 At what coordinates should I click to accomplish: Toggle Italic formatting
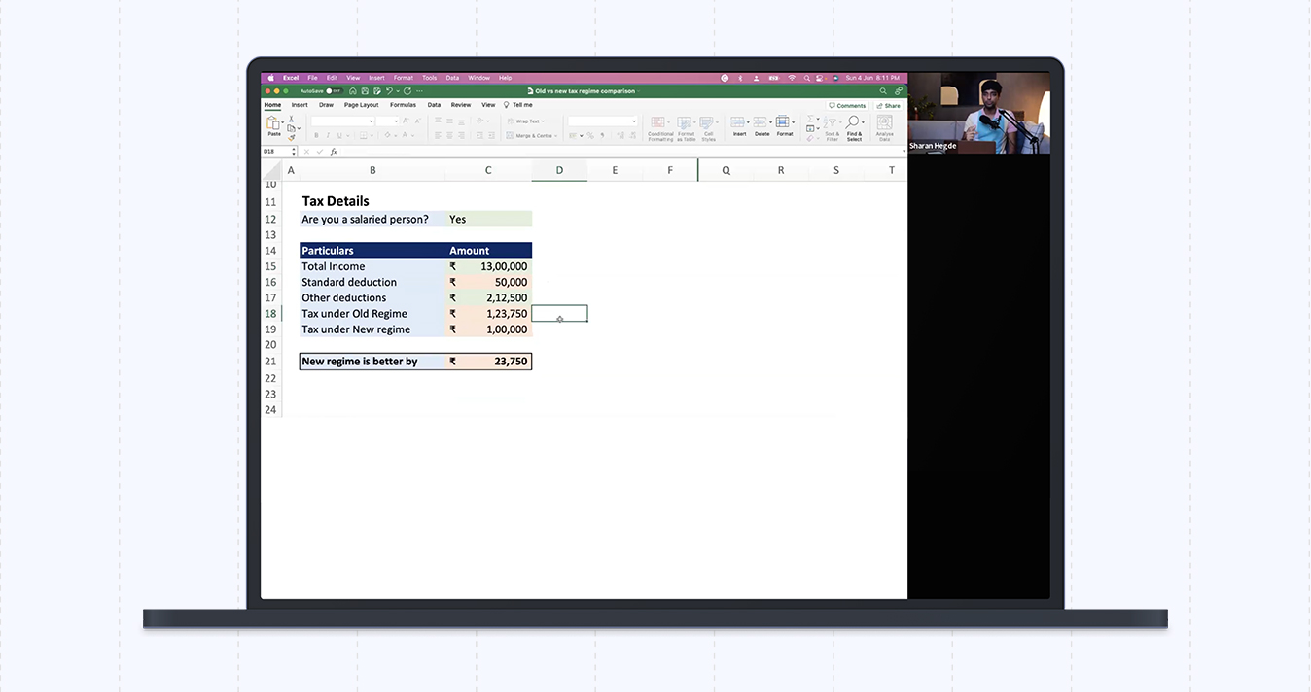click(328, 135)
